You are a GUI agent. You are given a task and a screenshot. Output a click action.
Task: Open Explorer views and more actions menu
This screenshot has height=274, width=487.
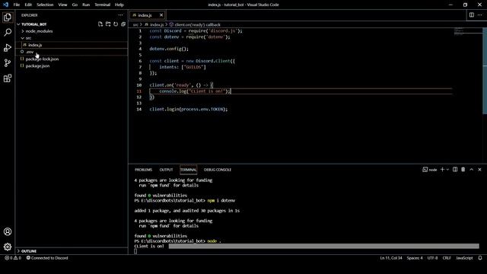point(120,15)
